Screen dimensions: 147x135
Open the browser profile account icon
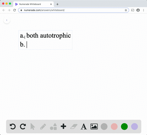point(138,10)
